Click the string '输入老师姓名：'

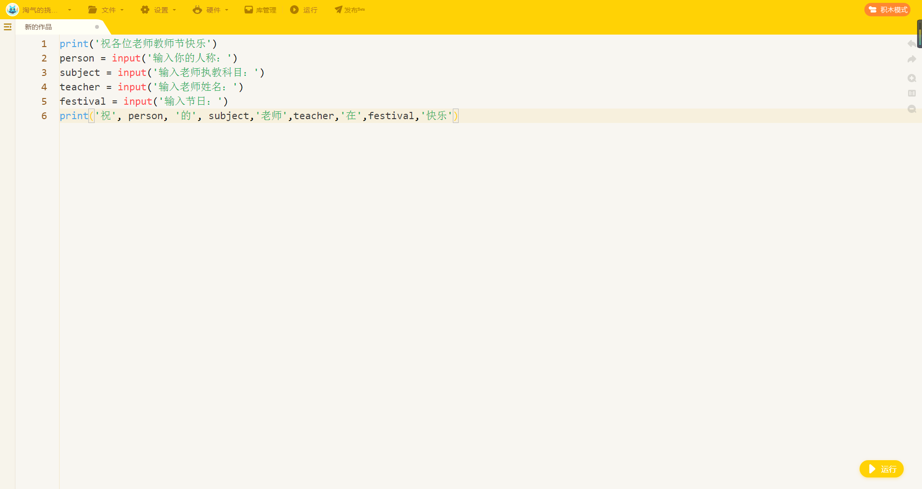(x=195, y=87)
